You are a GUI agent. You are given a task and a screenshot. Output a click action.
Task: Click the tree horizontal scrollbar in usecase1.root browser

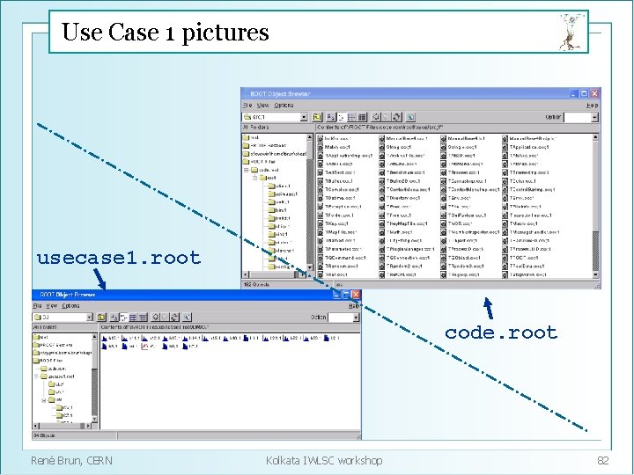coord(63,426)
